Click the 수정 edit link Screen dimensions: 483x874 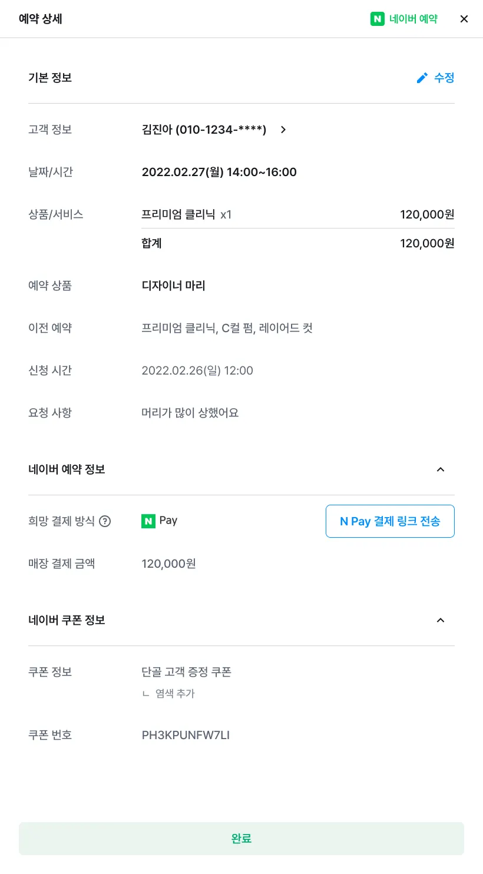(444, 78)
